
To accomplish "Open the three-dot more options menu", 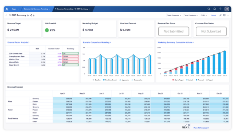I will point(228,15).
